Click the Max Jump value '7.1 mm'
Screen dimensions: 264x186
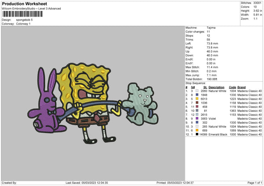212,75
